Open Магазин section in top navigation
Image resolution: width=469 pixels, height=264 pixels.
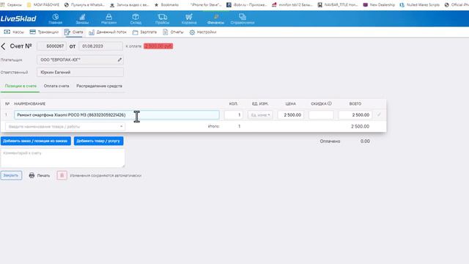[109, 19]
